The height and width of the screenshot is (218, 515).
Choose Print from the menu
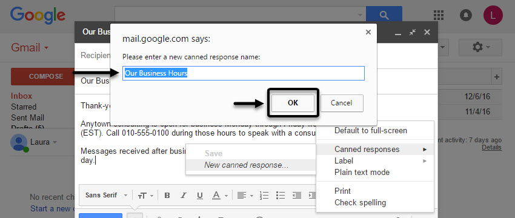point(375,191)
